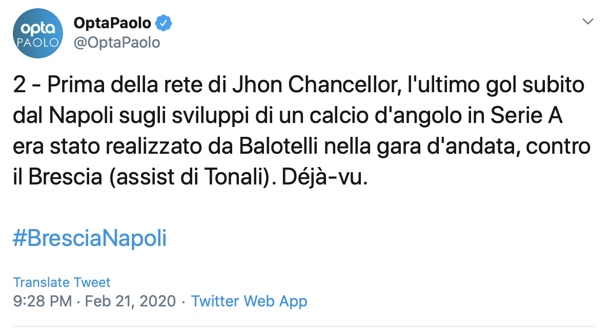Image resolution: width=610 pixels, height=330 pixels.
Task: Open the tweet options chevron menu
Action: 588,22
